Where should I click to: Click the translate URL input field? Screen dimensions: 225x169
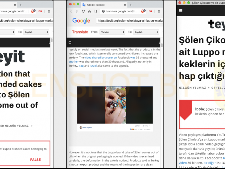[x=130, y=21]
